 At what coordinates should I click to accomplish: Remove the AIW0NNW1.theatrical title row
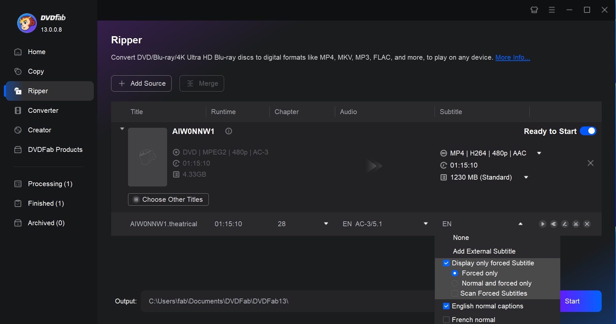(x=587, y=224)
